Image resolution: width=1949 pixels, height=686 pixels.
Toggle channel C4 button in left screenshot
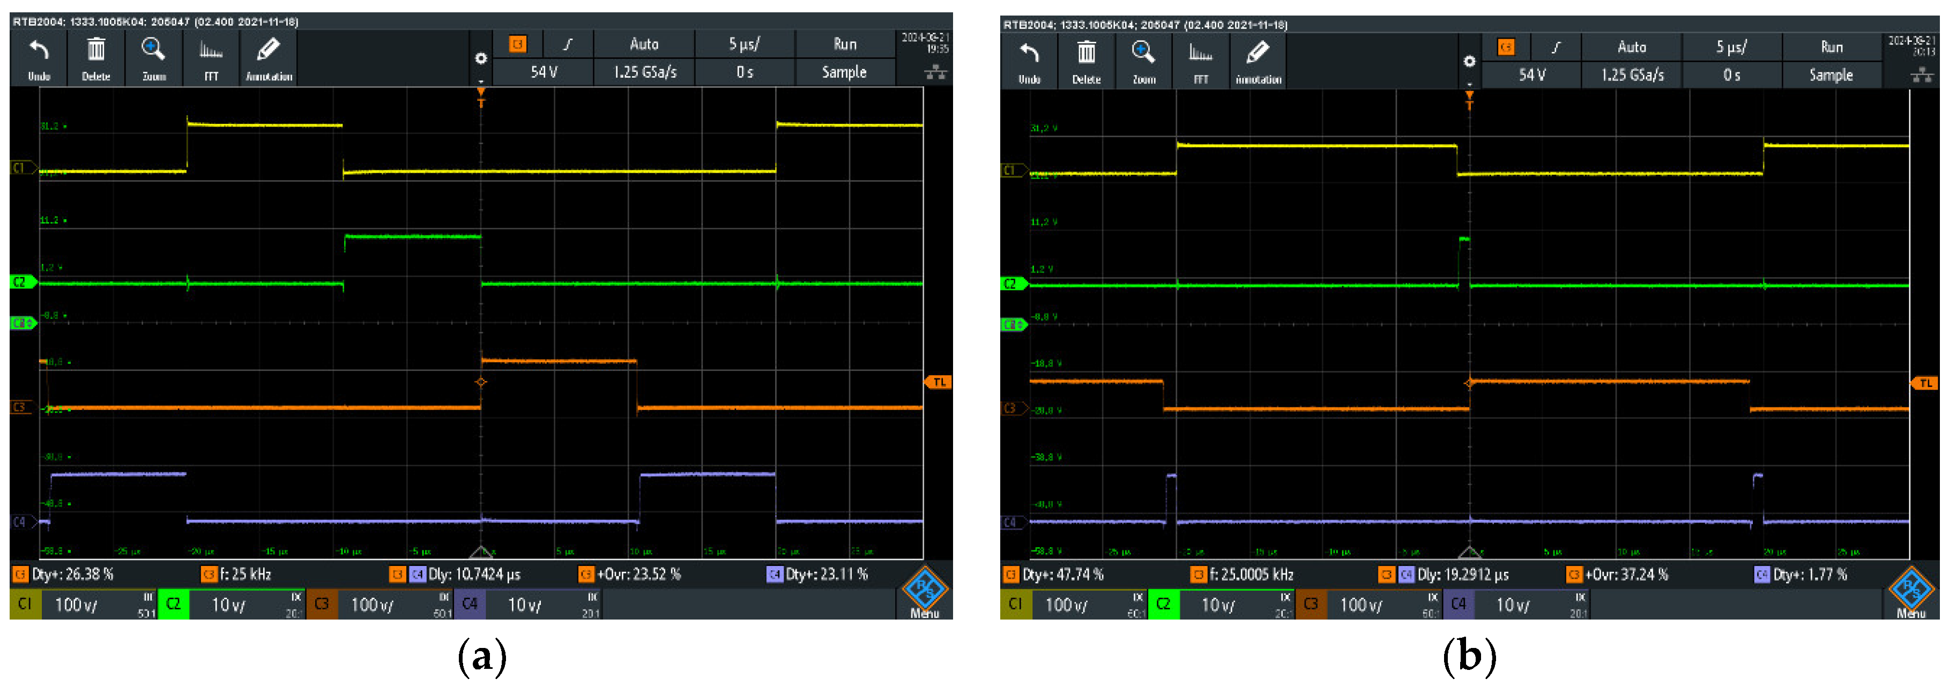click(x=470, y=603)
